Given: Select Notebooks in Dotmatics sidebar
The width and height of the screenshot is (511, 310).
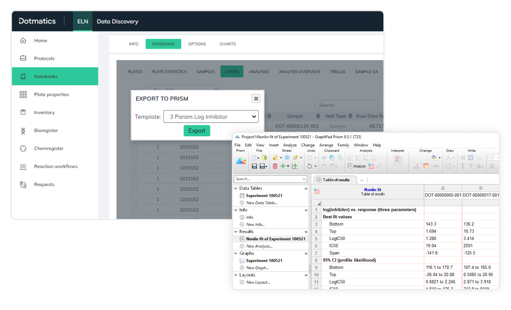Looking at the screenshot, I should [x=55, y=76].
